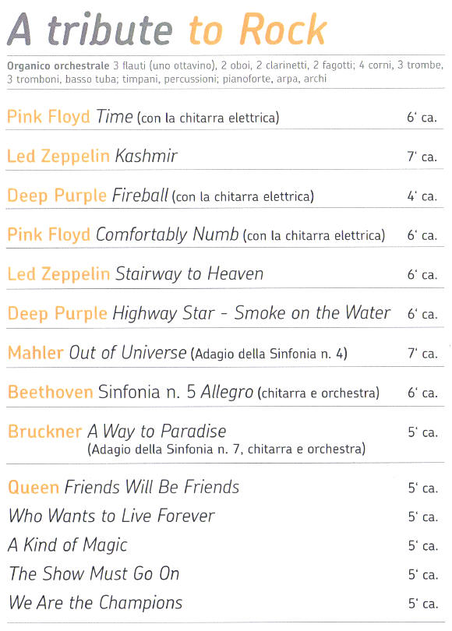Click the Organico orchestrale heading text

(58, 65)
